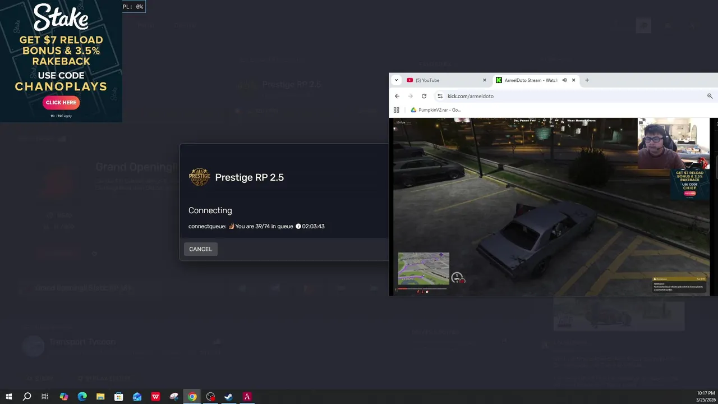The height and width of the screenshot is (404, 718).
Task: Click the Prestige RP 2.5 server logo
Action: (199, 177)
